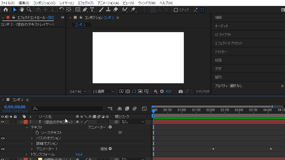Click the pick whip next to ソーステキスト
Image resolution: width=285 pixels, height=160 pixels.
click(120, 132)
